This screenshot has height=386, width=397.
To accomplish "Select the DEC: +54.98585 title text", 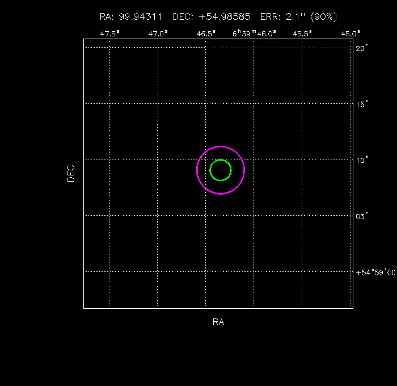I will [212, 16].
